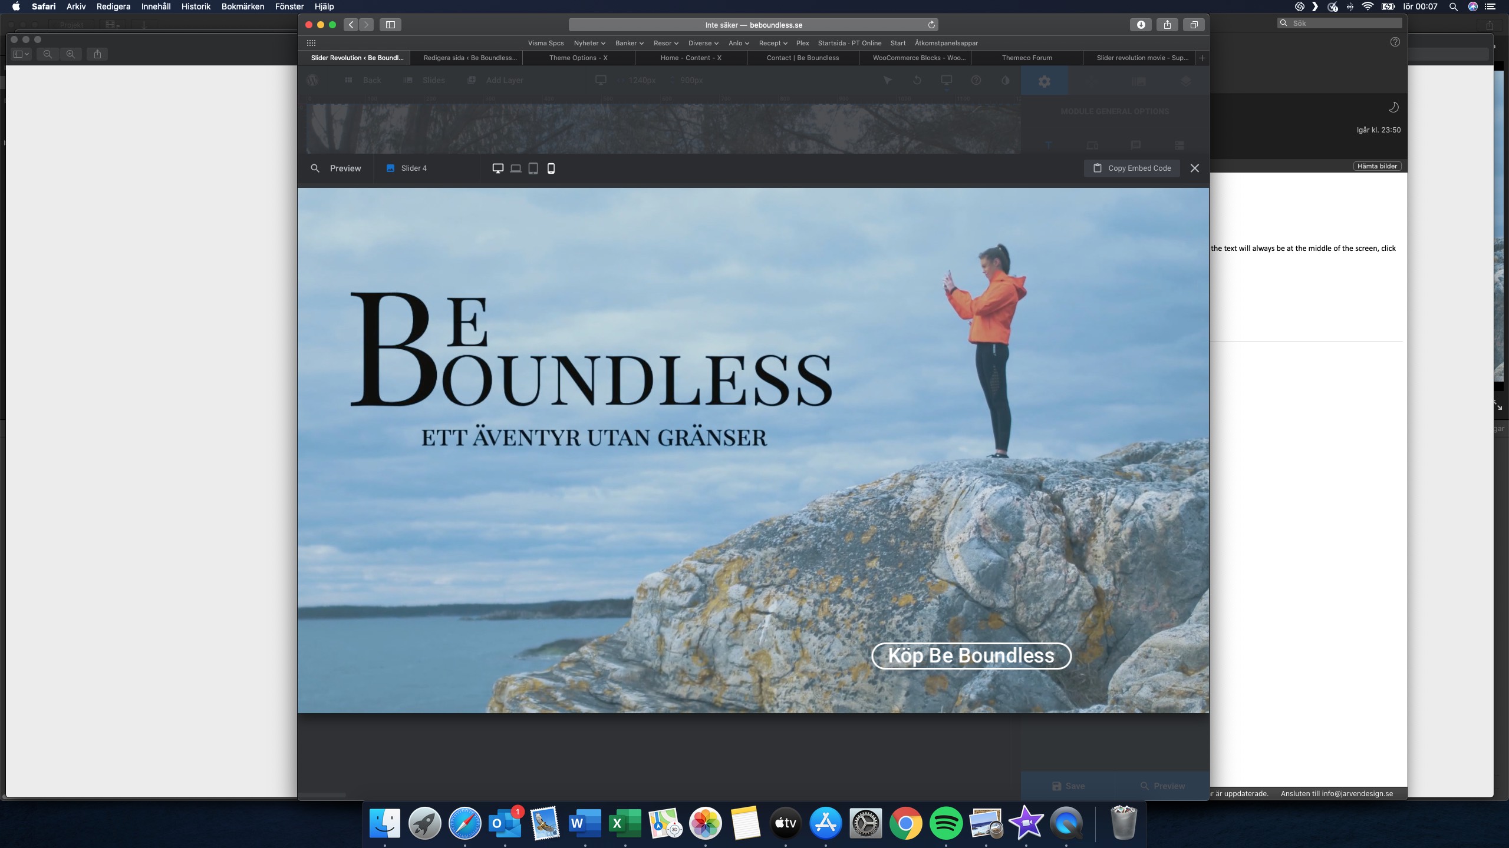Open Spotify from the Dock
1509x848 pixels.
click(x=945, y=823)
